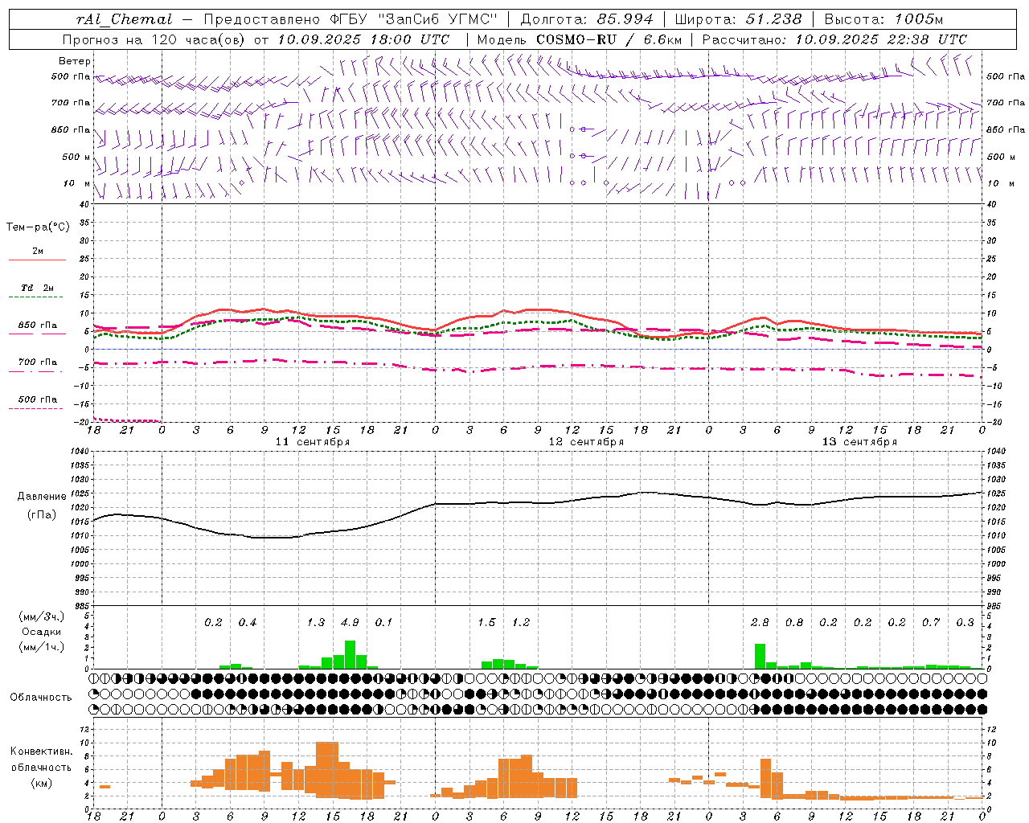1029x823 pixels.
Task: Click the tallest orange convective bar near 15h
Action: 327,769
